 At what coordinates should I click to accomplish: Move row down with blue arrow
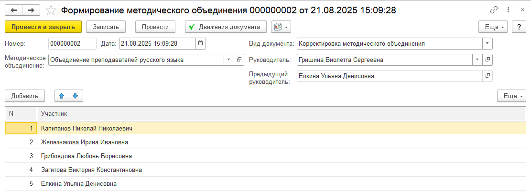[x=75, y=96]
